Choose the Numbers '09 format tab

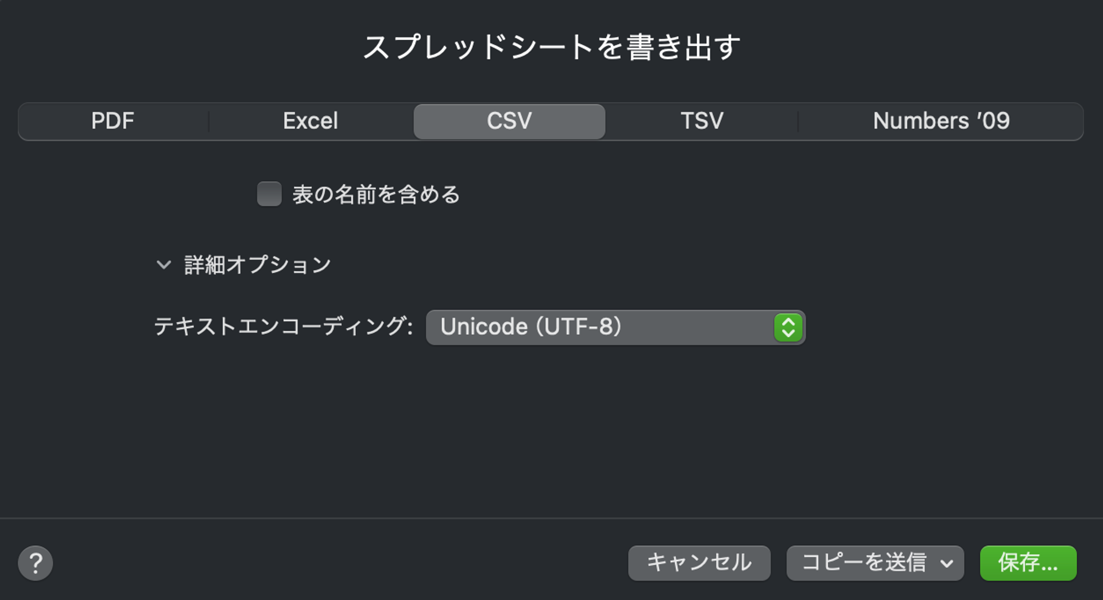941,121
